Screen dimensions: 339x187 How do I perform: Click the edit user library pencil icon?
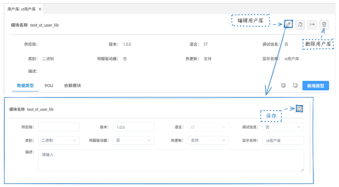coord(288,25)
